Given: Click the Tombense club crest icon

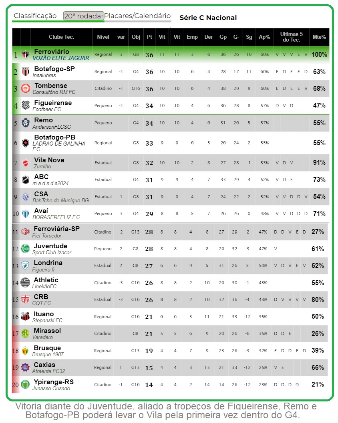Looking at the screenshot, I should click(26, 89).
